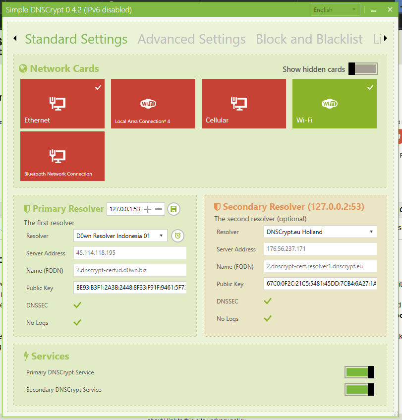
Task: Select the Local Area Connection* 4 tile
Action: tap(153, 104)
